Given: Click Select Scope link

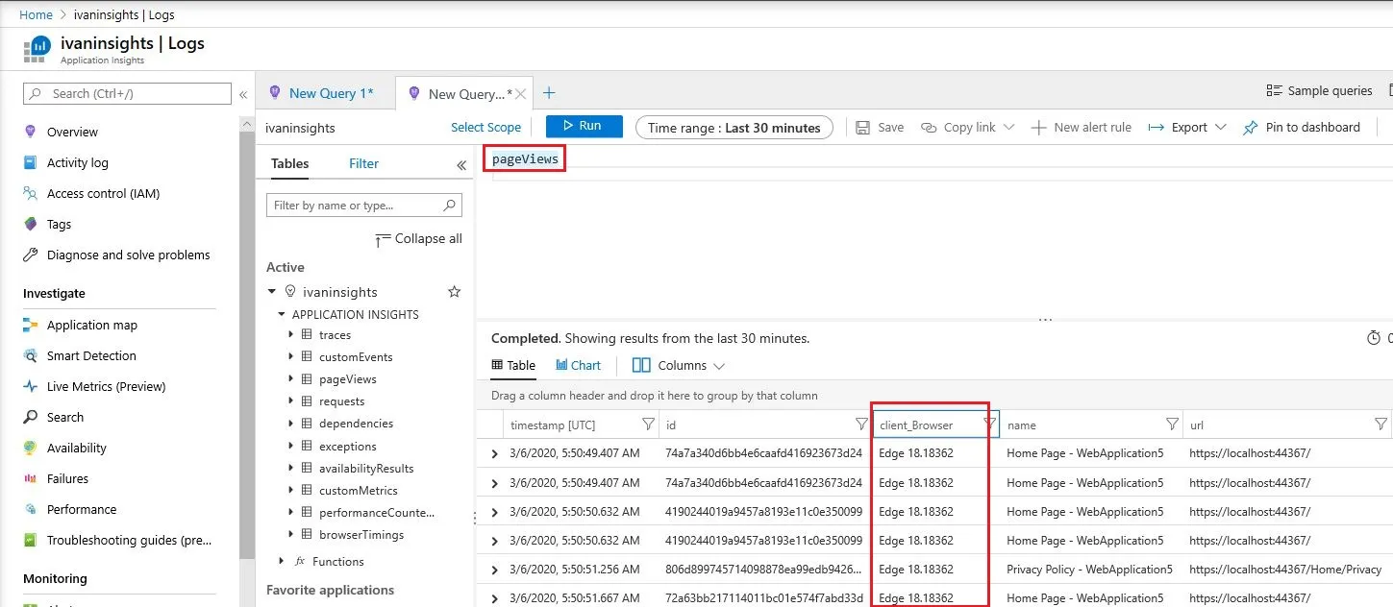Looking at the screenshot, I should [x=485, y=127].
